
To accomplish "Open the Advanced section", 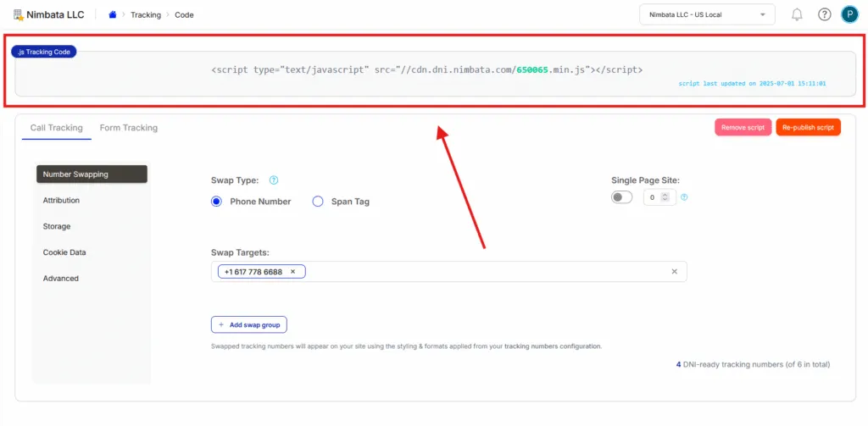I will [61, 279].
